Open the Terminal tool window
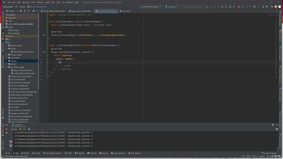The image size is (283, 159). tap(92, 153)
